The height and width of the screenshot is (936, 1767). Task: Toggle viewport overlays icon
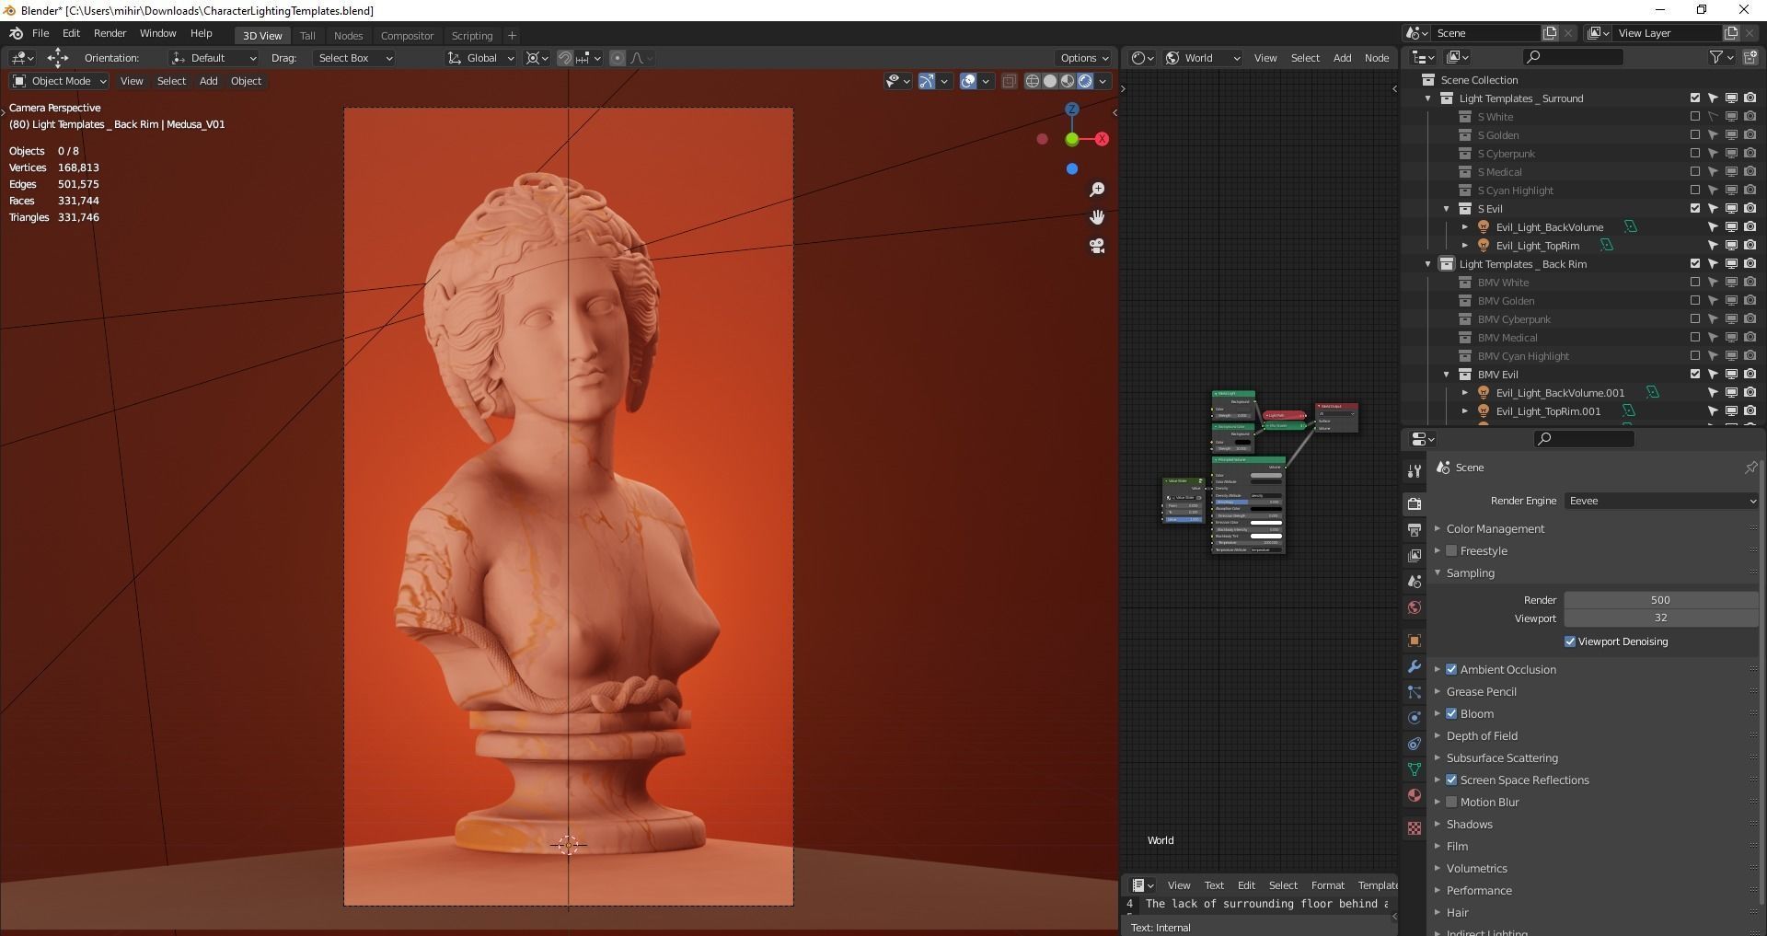(x=968, y=81)
